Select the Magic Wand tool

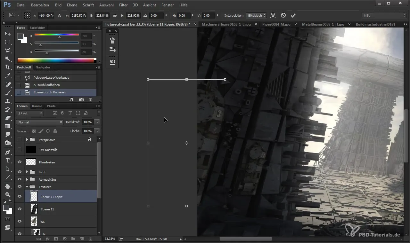8,59
